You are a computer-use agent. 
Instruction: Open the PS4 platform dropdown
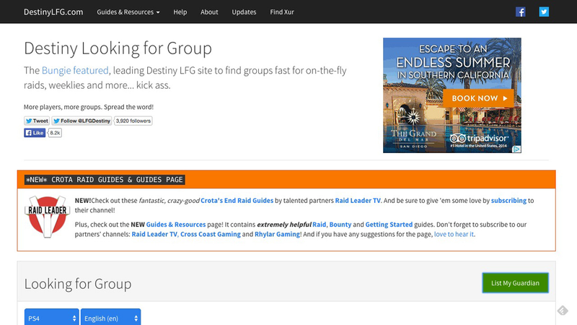point(51,318)
